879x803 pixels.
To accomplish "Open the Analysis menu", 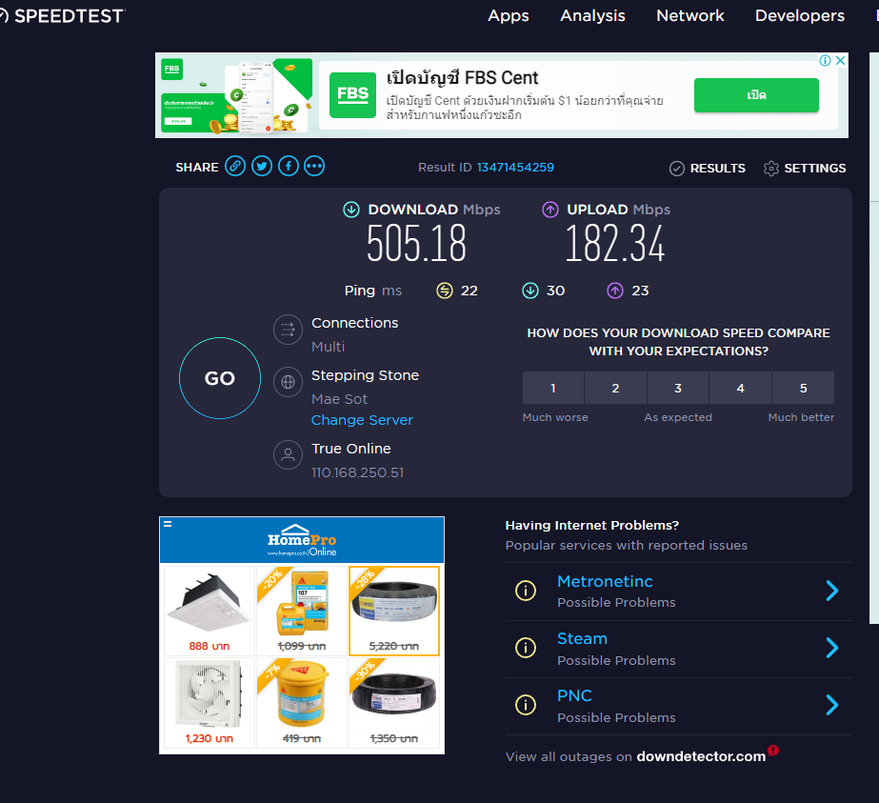I will 592,15.
